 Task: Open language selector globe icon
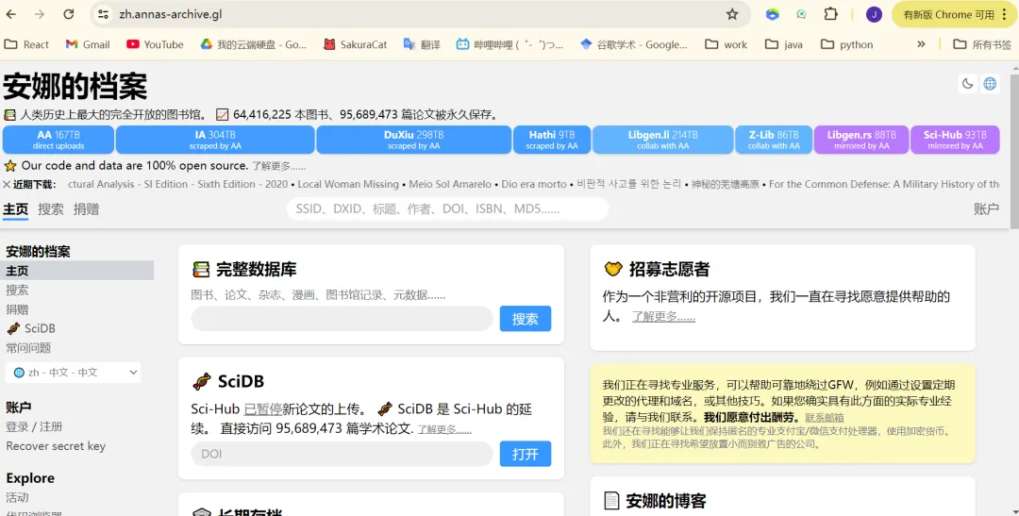click(x=990, y=83)
